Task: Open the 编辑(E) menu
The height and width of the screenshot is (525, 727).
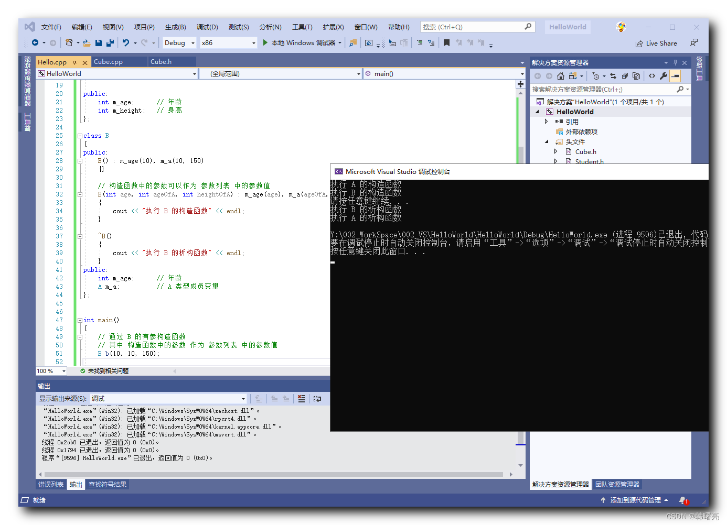Action: 82,27
